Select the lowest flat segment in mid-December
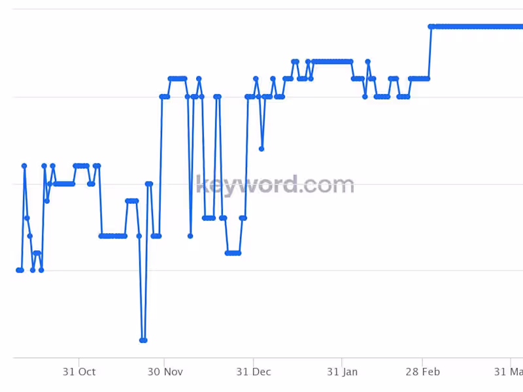523x392 pixels. click(x=233, y=253)
